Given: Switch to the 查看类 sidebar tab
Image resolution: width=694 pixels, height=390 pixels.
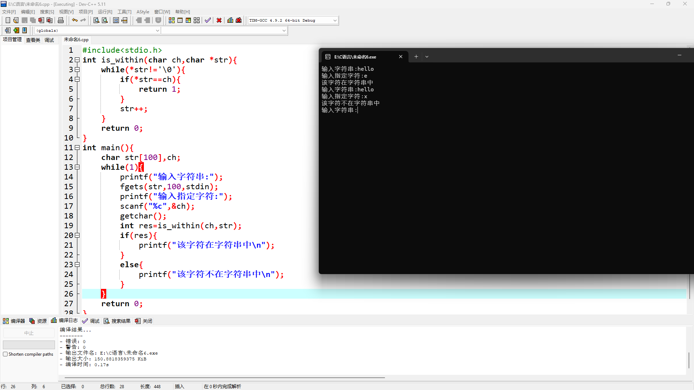Looking at the screenshot, I should click(33, 40).
